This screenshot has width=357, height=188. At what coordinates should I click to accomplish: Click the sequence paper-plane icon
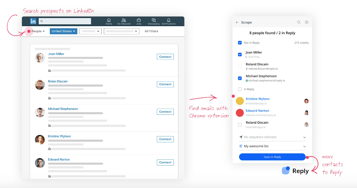click(241, 137)
